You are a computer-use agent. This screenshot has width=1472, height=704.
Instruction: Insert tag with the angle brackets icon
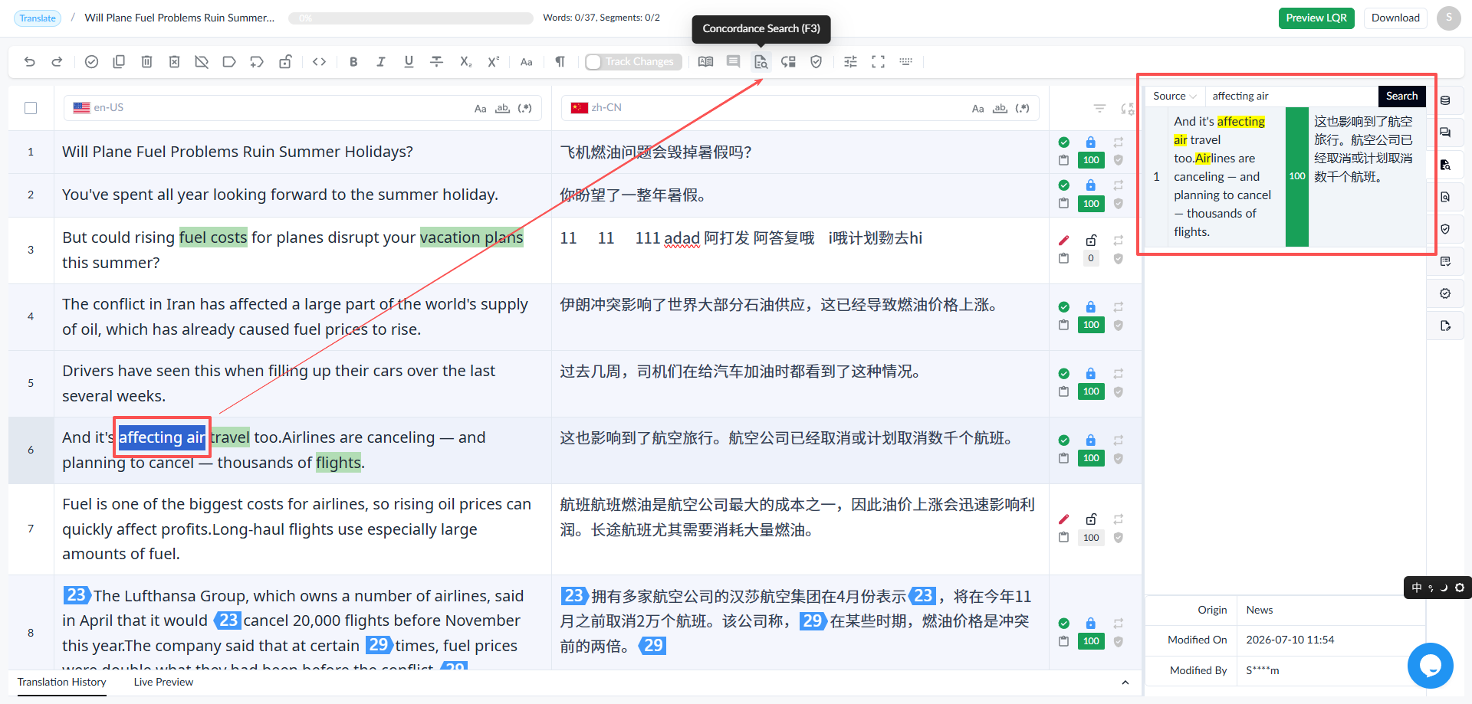point(320,62)
